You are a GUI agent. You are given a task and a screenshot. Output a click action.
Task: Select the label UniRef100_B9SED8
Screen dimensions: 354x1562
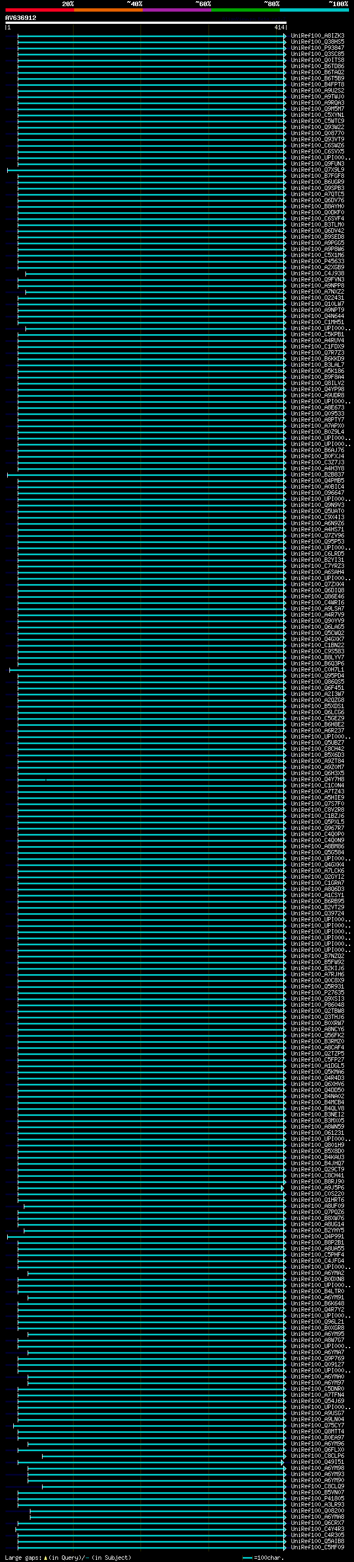317,237
